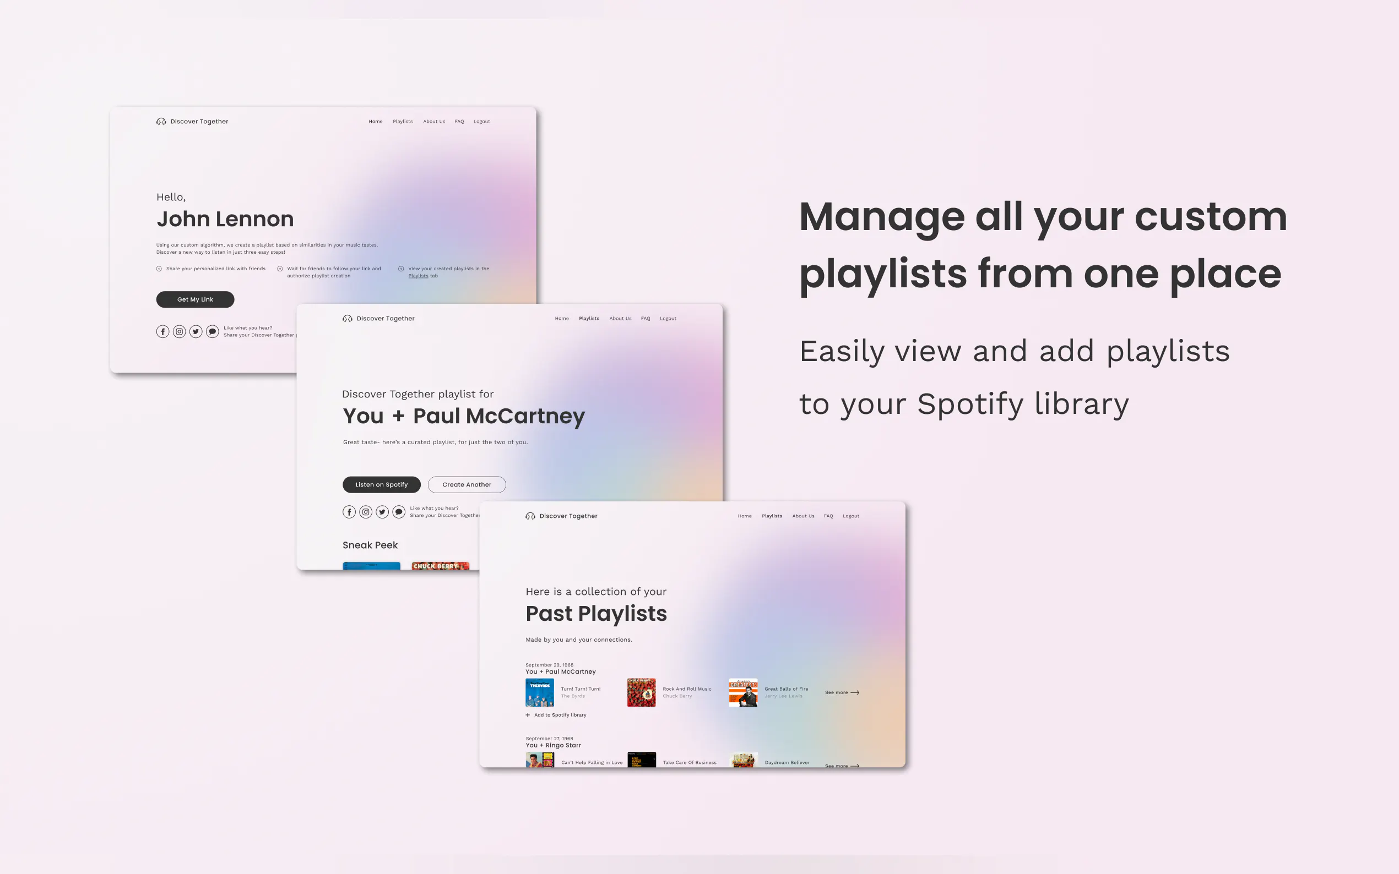This screenshot has width=1399, height=874.
Task: Open the Chuck Berry strawberry album thumbnail
Action: coord(641,692)
